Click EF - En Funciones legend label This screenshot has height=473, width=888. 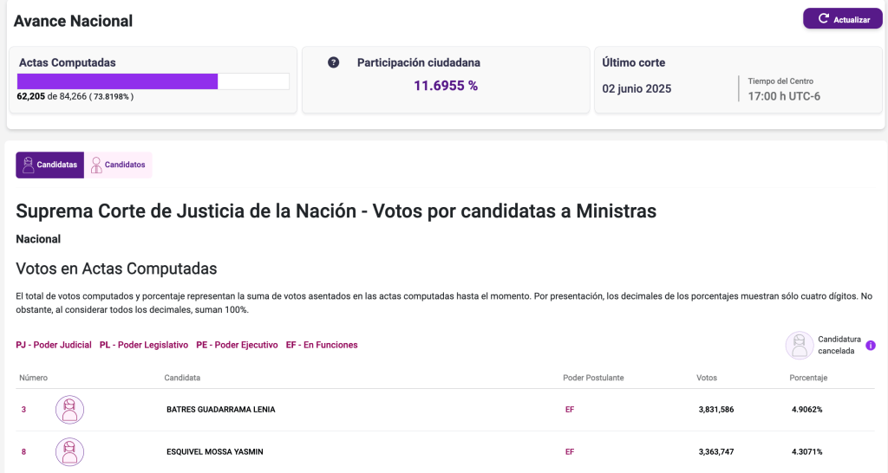pos(322,345)
